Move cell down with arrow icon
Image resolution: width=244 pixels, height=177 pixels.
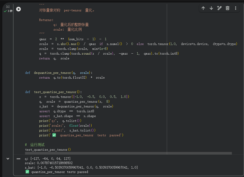click(211, 8)
